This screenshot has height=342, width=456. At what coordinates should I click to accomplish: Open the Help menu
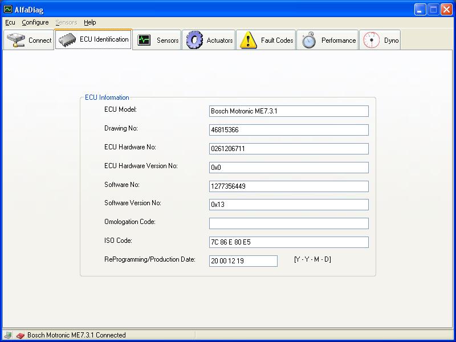(x=90, y=22)
